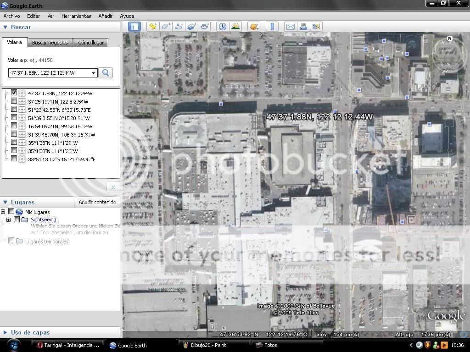Image resolution: width=470 pixels, height=352 pixels.
Task: Click the search magnifier button
Action: click(106, 73)
